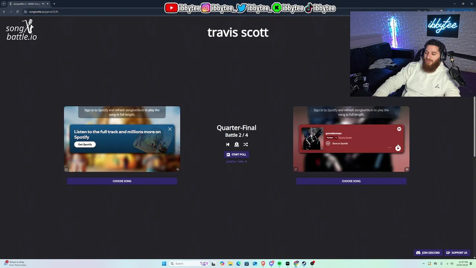Open the goosebumps song title link
The width and height of the screenshot is (476, 268).
[x=334, y=133]
